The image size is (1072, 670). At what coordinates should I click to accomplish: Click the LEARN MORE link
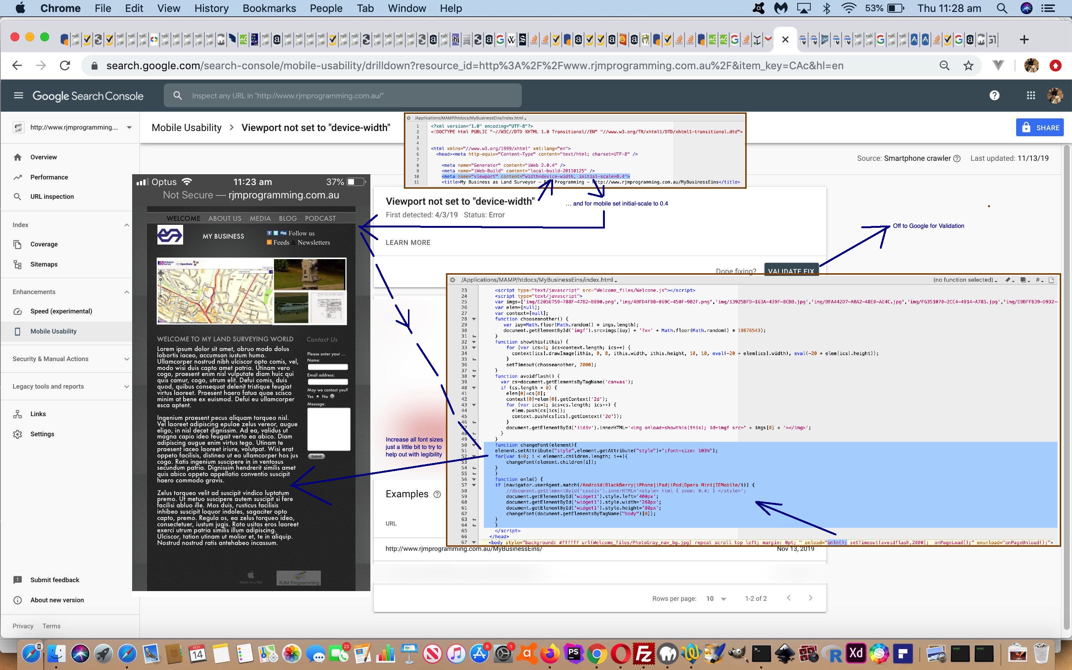pyautogui.click(x=408, y=242)
